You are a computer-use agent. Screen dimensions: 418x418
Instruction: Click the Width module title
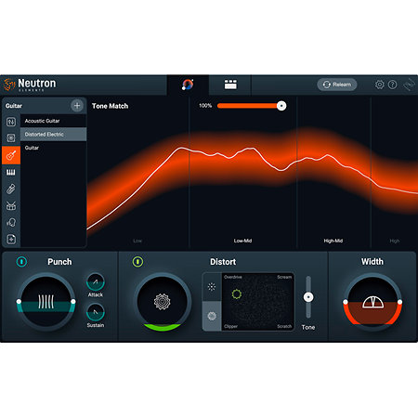click(372, 262)
